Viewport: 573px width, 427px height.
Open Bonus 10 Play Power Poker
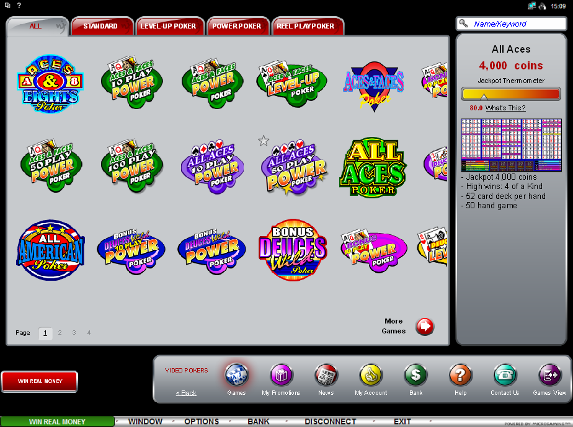pyautogui.click(x=373, y=252)
